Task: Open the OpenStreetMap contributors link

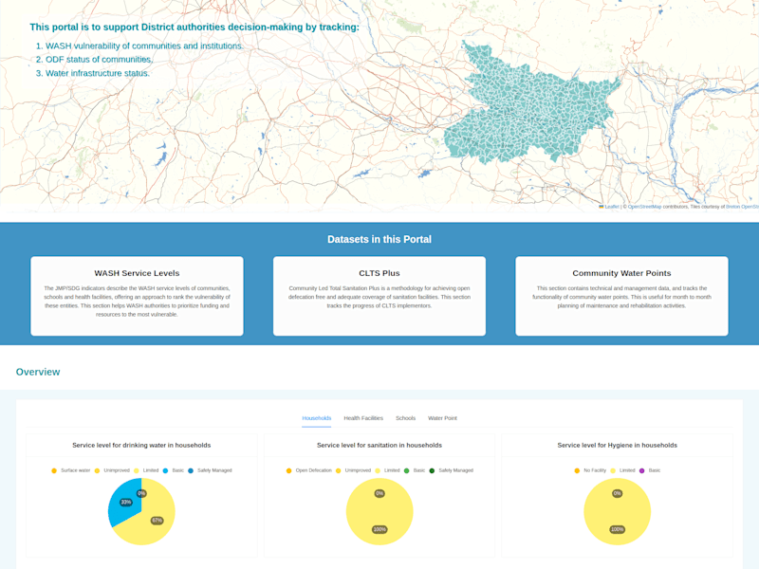Action: tap(644, 207)
